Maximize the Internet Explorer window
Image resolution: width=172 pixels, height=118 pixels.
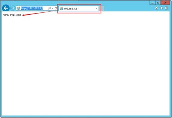(158, 3)
